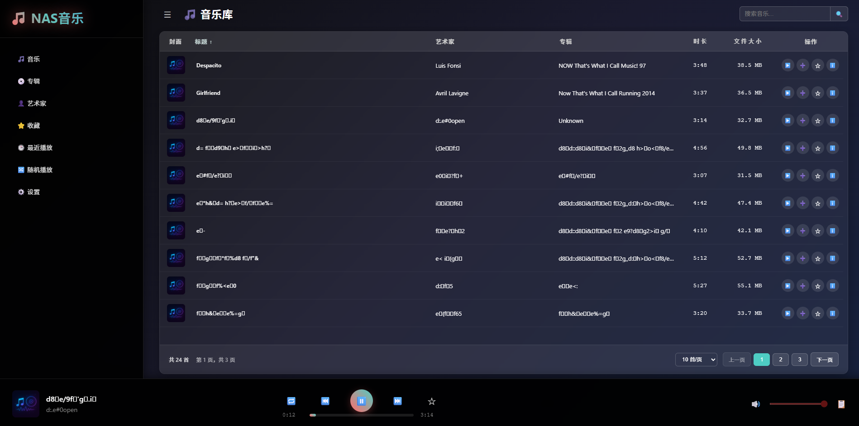This screenshot has width=859, height=426.
Task: Focus the 搜索音乐 search field
Action: tap(785, 14)
